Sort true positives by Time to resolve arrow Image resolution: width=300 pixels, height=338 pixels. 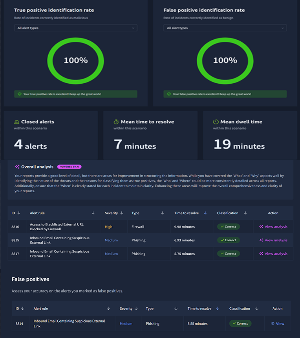point(205,213)
